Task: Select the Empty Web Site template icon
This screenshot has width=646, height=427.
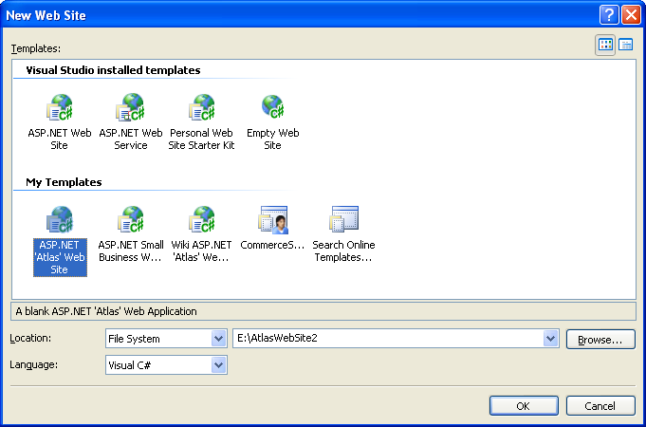Action: 273,106
